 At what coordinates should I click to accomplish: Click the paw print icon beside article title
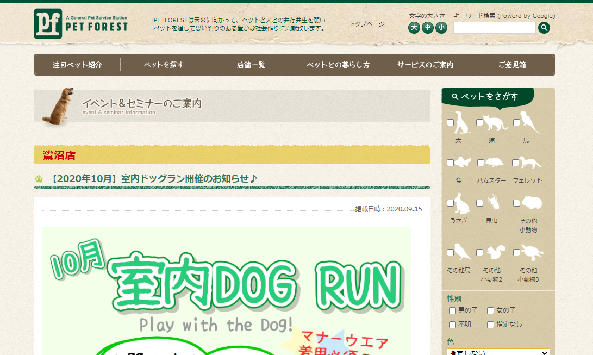click(x=39, y=179)
